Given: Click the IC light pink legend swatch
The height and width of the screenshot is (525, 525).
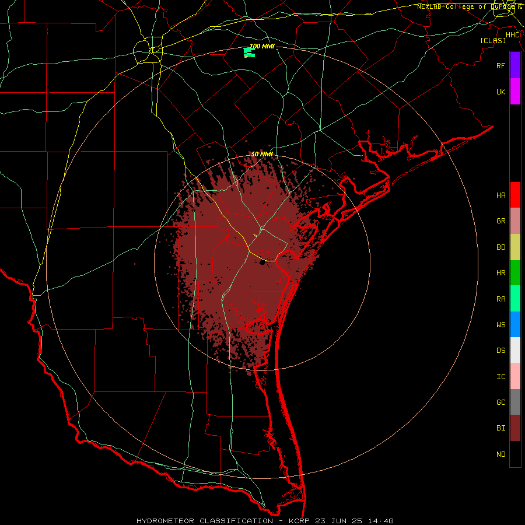Looking at the screenshot, I should [x=515, y=376].
